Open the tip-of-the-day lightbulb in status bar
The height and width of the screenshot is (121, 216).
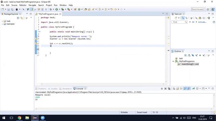[x=214, y=112]
